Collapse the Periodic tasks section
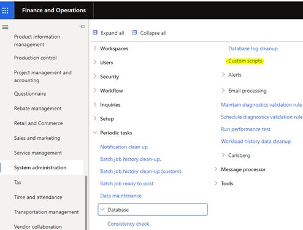This screenshot has height=230, width=303. (x=113, y=133)
